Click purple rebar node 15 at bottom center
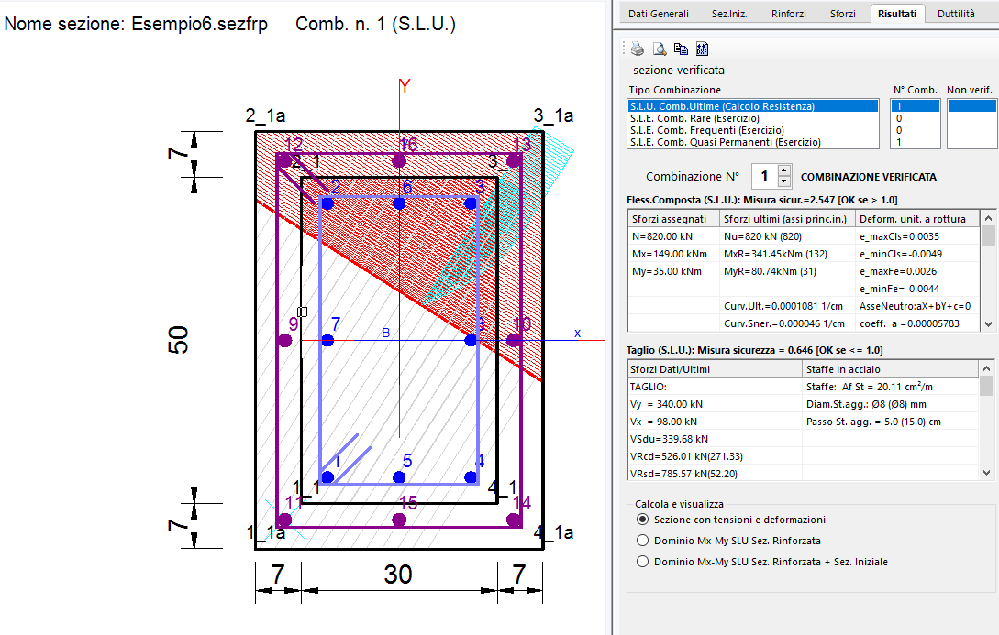999x635 pixels. tap(399, 520)
